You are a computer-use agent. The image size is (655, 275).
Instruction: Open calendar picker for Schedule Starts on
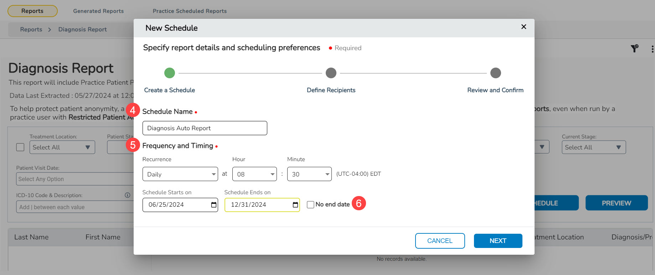pyautogui.click(x=214, y=205)
